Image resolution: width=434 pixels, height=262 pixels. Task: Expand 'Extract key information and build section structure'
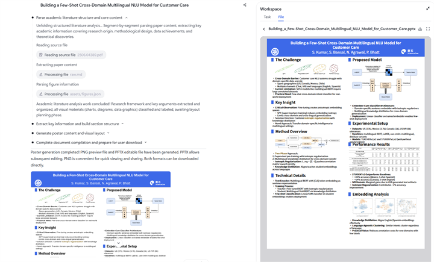click(x=122, y=123)
